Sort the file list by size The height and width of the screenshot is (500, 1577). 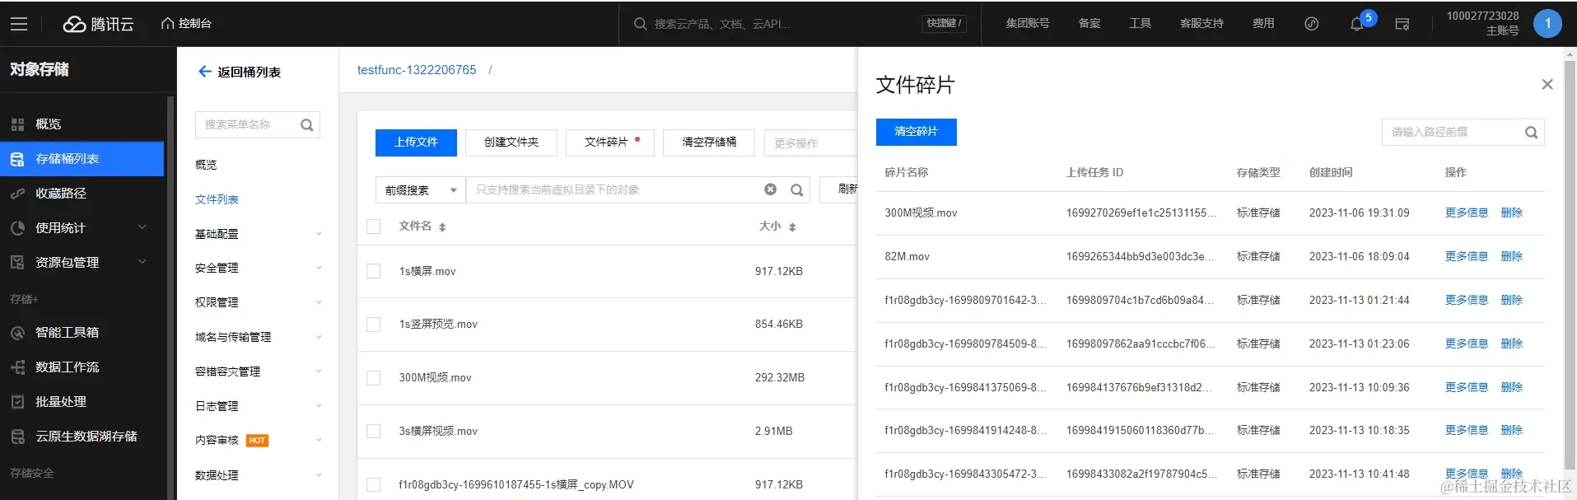[792, 227]
